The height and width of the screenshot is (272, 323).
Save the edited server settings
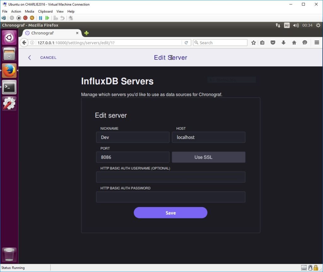[170, 212]
